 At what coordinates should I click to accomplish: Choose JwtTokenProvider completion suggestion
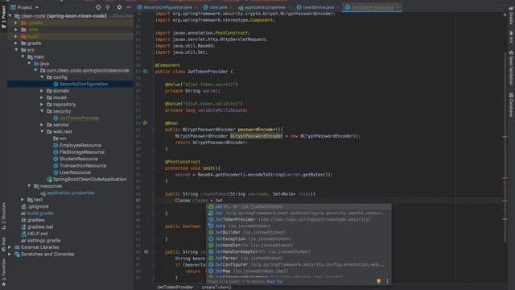[299, 219]
